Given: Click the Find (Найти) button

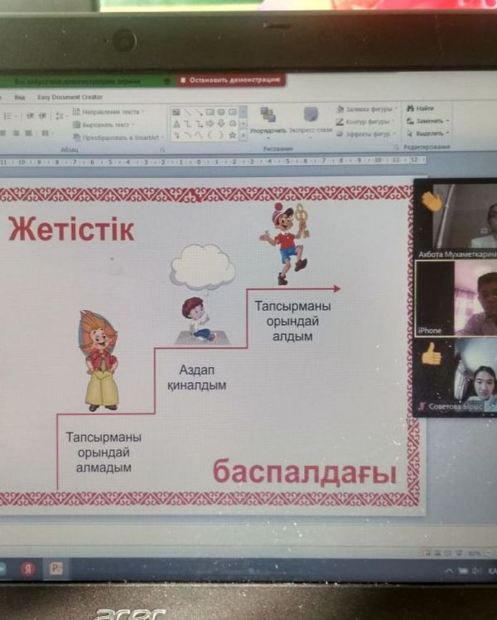Looking at the screenshot, I should click(424, 109).
